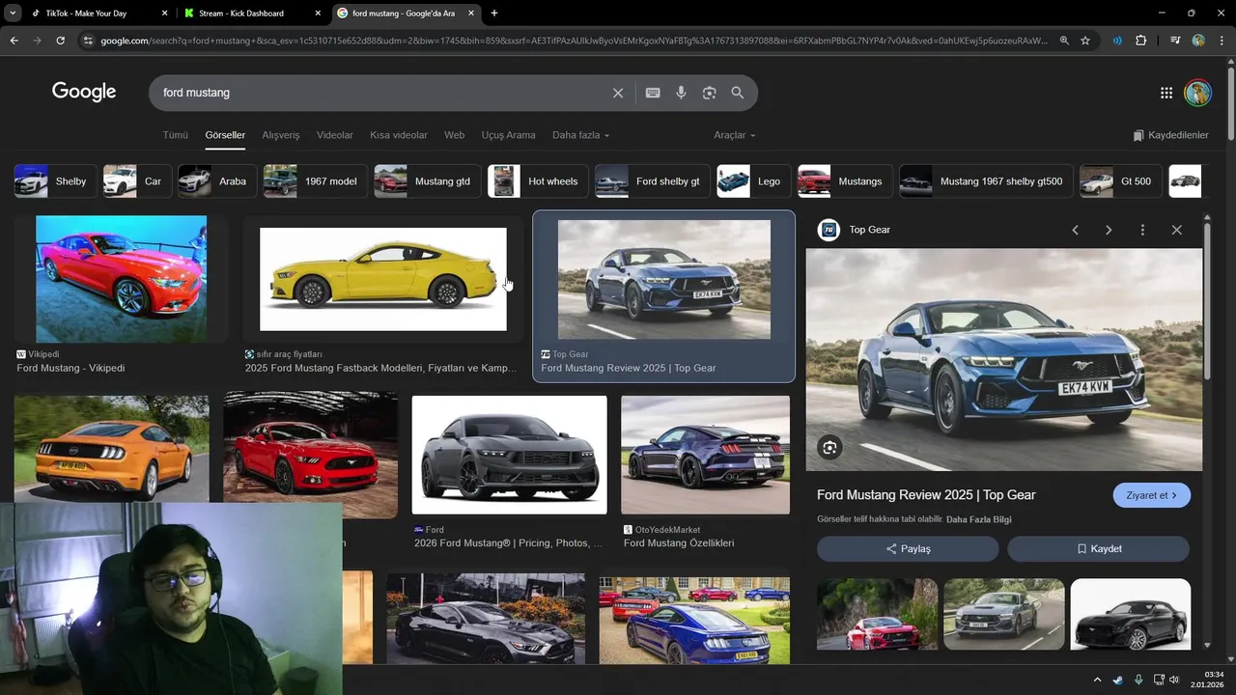The width and height of the screenshot is (1236, 695).
Task: Click the search box containing ford mustang
Action: point(381,93)
